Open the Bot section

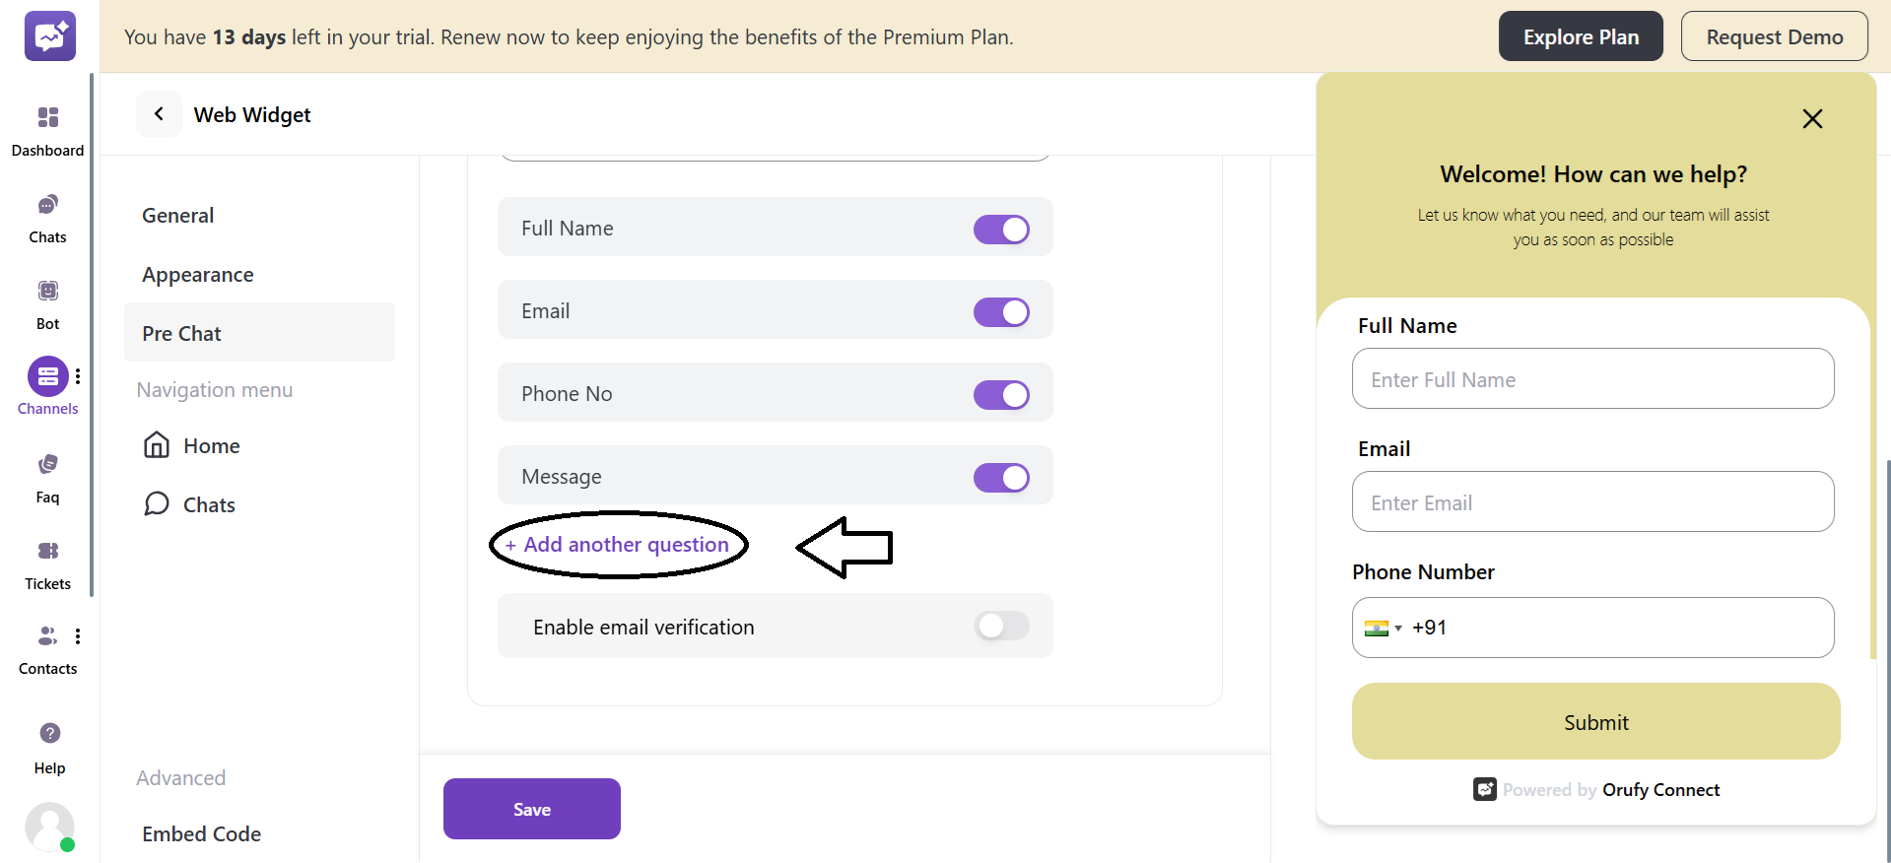click(x=47, y=301)
